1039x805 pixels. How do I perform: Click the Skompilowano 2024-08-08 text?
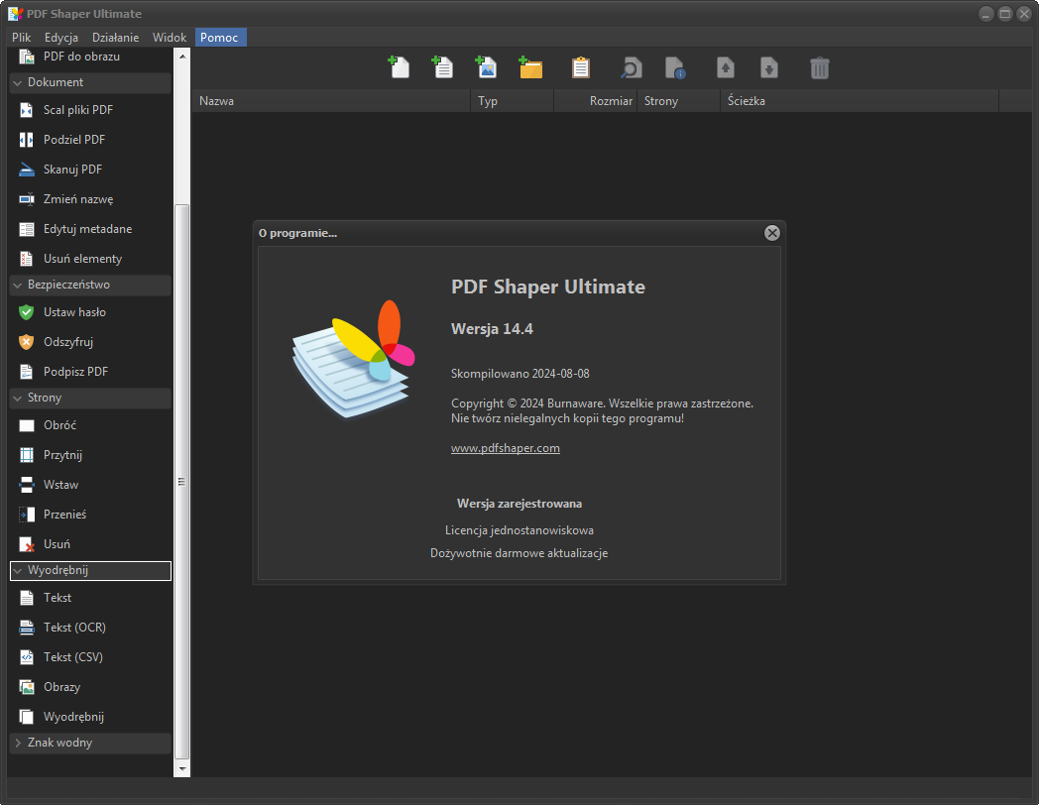click(520, 374)
